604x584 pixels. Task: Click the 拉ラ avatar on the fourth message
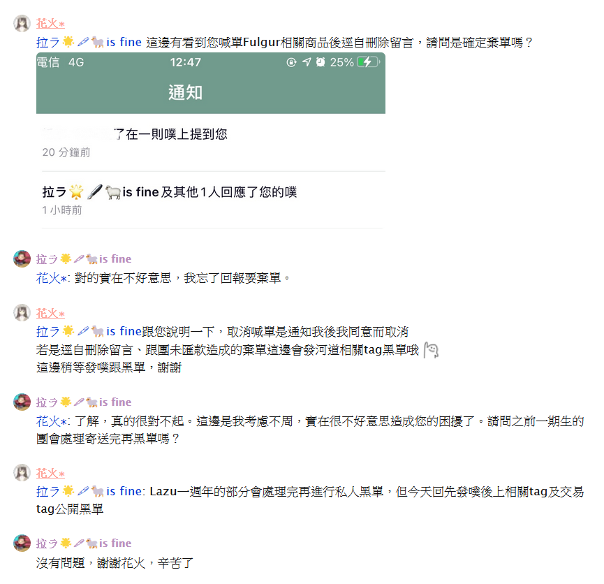(x=22, y=402)
